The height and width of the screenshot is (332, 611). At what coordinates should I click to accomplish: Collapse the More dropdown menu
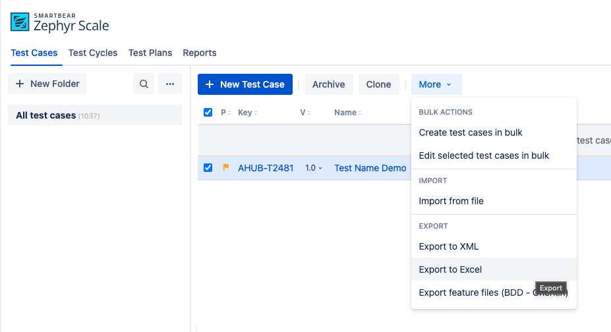[x=436, y=84]
